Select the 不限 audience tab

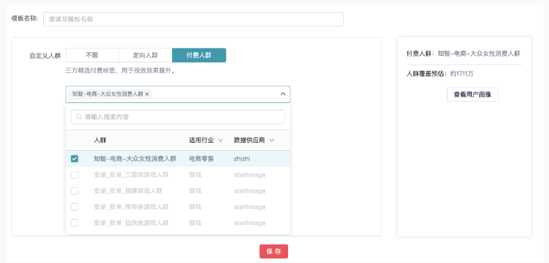[x=92, y=55]
